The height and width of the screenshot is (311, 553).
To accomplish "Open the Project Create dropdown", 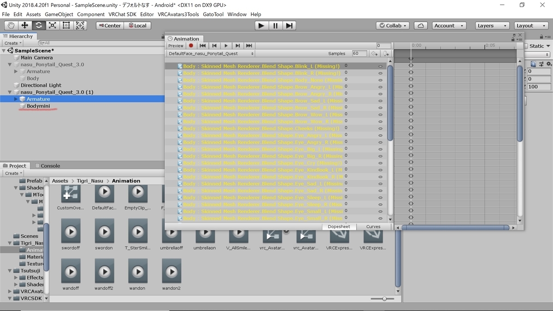I will tap(12, 173).
